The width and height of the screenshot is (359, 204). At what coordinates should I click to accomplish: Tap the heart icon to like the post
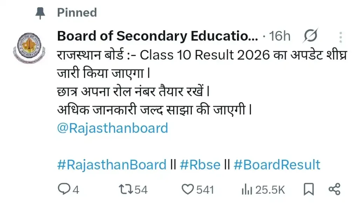pyautogui.click(x=188, y=189)
